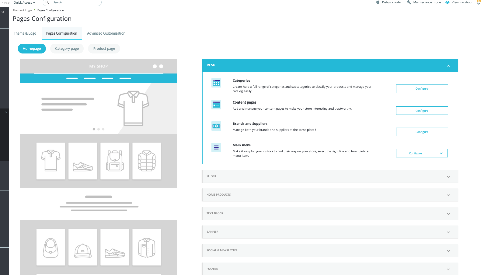This screenshot has width=484, height=275.
Task: Click the Main menu hamburger icon
Action: tap(216, 148)
